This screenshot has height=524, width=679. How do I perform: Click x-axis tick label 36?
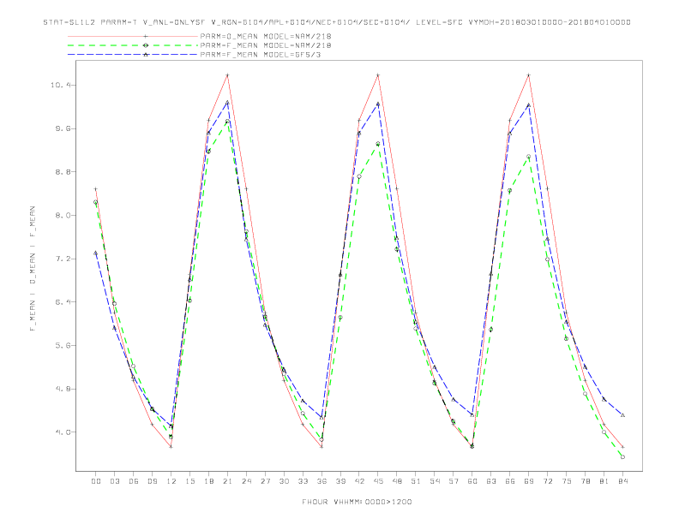(321, 481)
